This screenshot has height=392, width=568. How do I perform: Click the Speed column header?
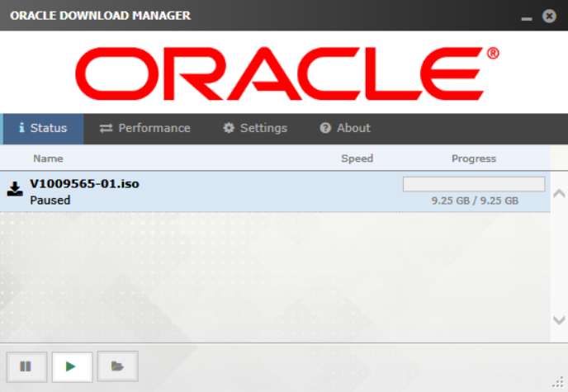[357, 158]
